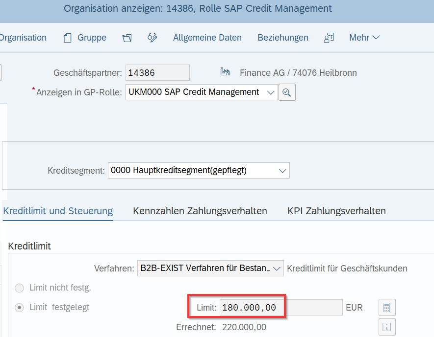Viewport: 434px width, 337px height.
Task: Click the factory icon beside Finance AG
Action: [225, 71]
